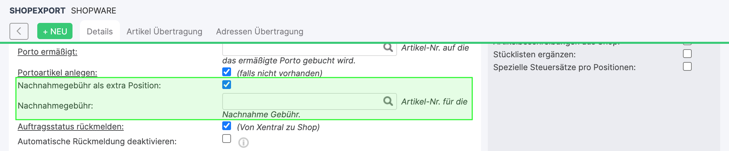Click magnifier icon in Porto ermäßigt field
The image size is (729, 151).
pyautogui.click(x=388, y=48)
